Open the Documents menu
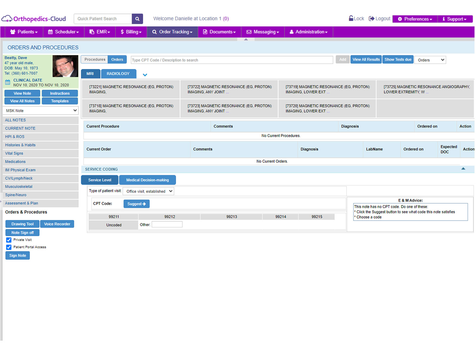 pyautogui.click(x=219, y=32)
